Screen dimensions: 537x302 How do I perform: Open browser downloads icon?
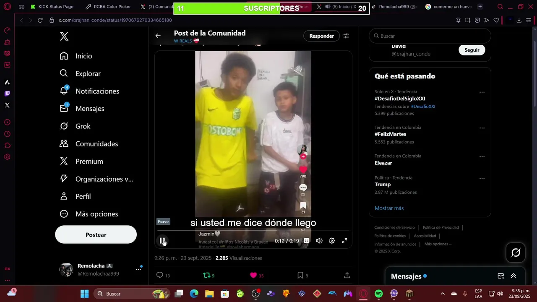[x=519, y=20]
